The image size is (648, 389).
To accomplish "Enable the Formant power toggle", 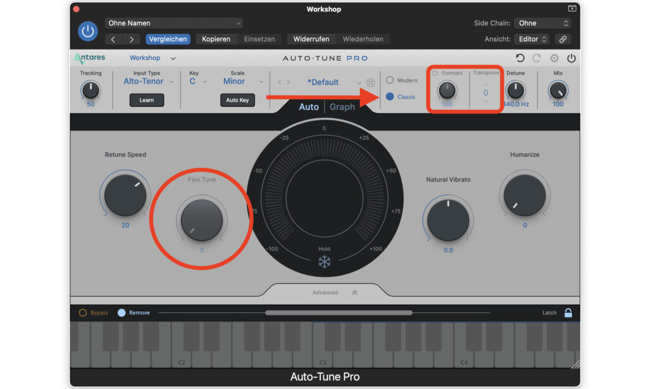I will tap(435, 73).
